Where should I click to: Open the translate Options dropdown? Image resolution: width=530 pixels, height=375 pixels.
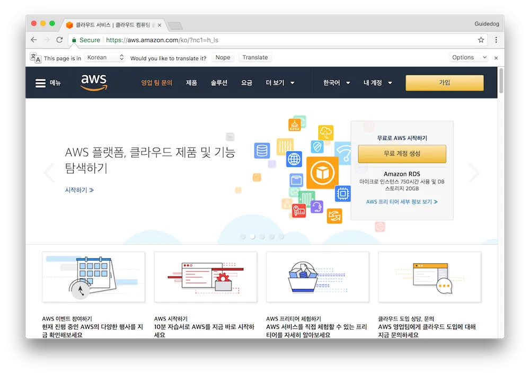coord(469,57)
